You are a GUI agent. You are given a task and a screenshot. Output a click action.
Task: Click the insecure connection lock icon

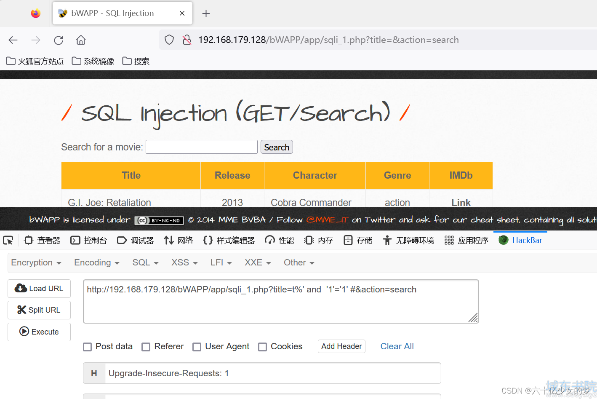click(x=187, y=40)
